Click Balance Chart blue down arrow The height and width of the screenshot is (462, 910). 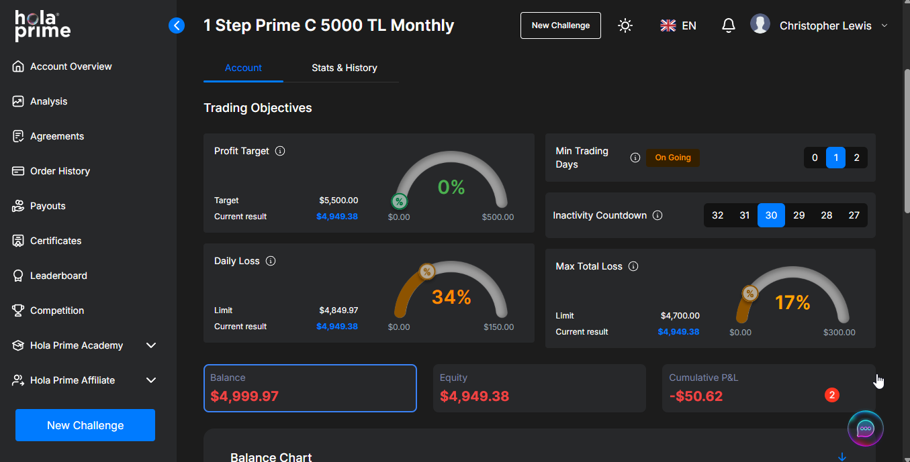click(842, 457)
